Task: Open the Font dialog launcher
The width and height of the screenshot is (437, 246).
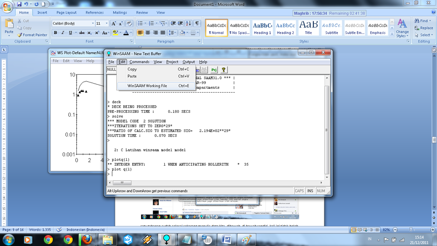Action: (131, 41)
